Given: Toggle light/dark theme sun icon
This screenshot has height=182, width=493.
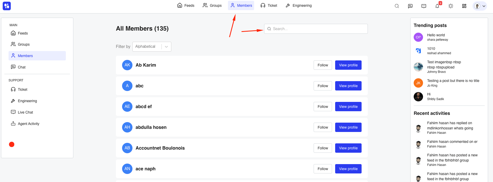Looking at the screenshot, I should 451,6.
